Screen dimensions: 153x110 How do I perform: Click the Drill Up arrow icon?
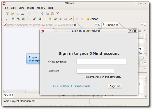coord(82,19)
